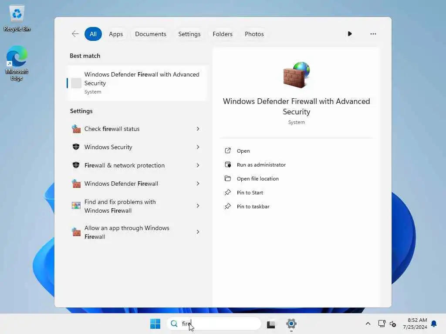
Task: Open the Task View taskbar icon
Action: (271, 324)
